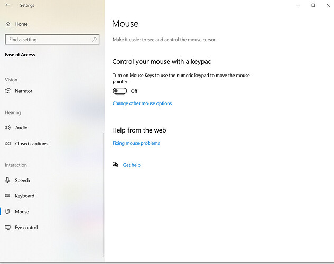Click the Hearing section label
Viewport: 334px width, 264px height.
pos(13,112)
